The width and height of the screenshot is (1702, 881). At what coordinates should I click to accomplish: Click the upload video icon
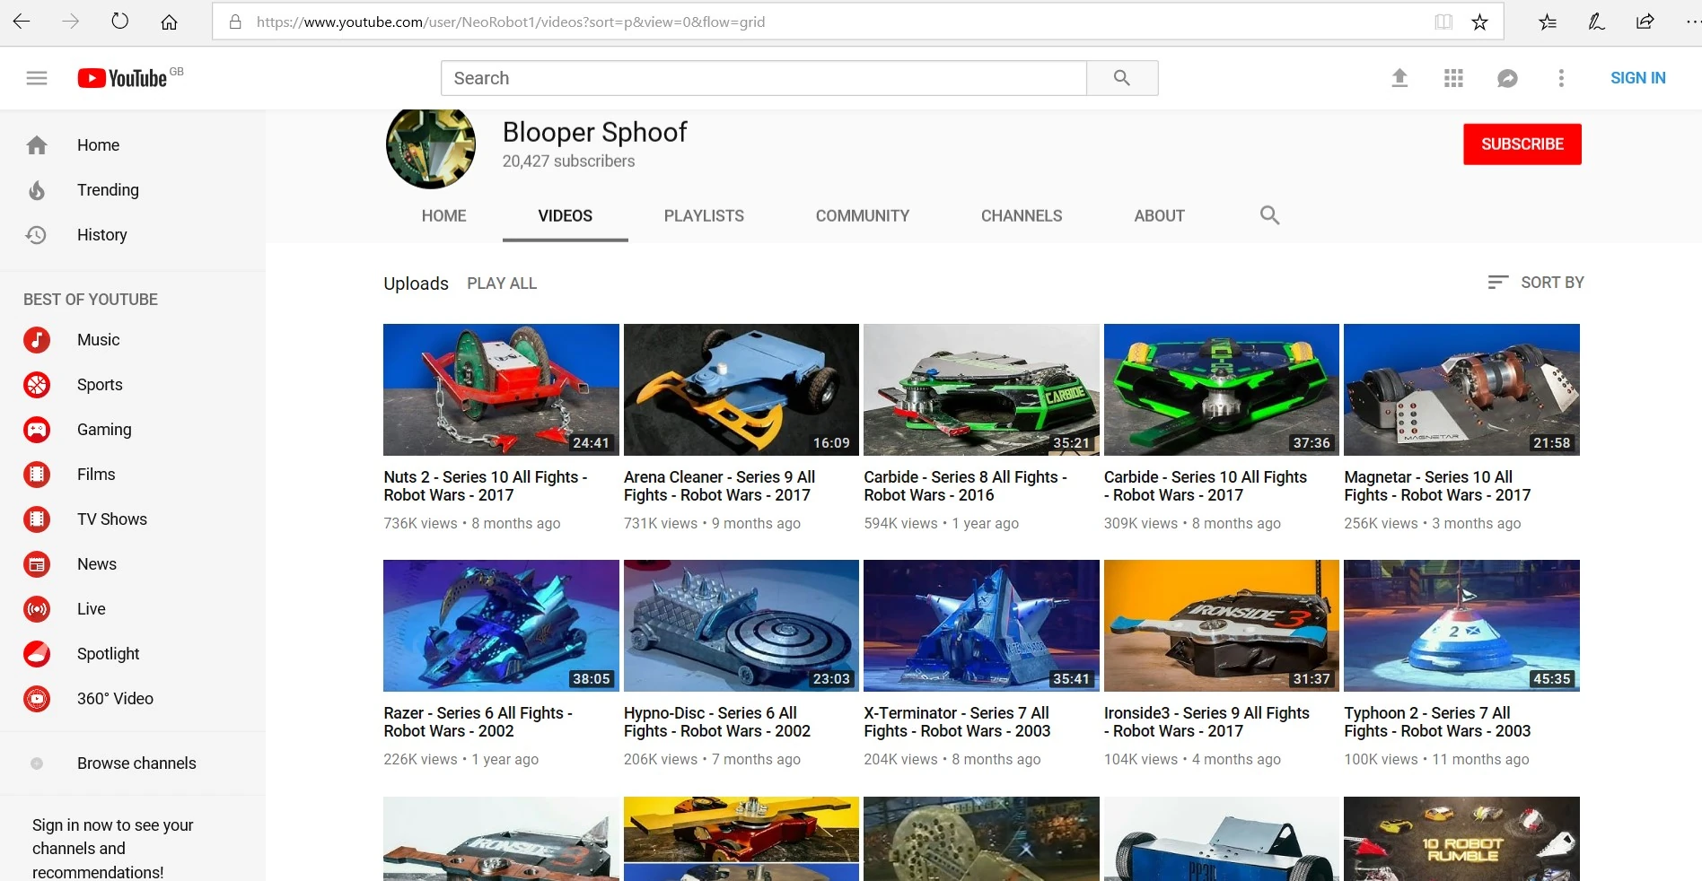click(1399, 78)
